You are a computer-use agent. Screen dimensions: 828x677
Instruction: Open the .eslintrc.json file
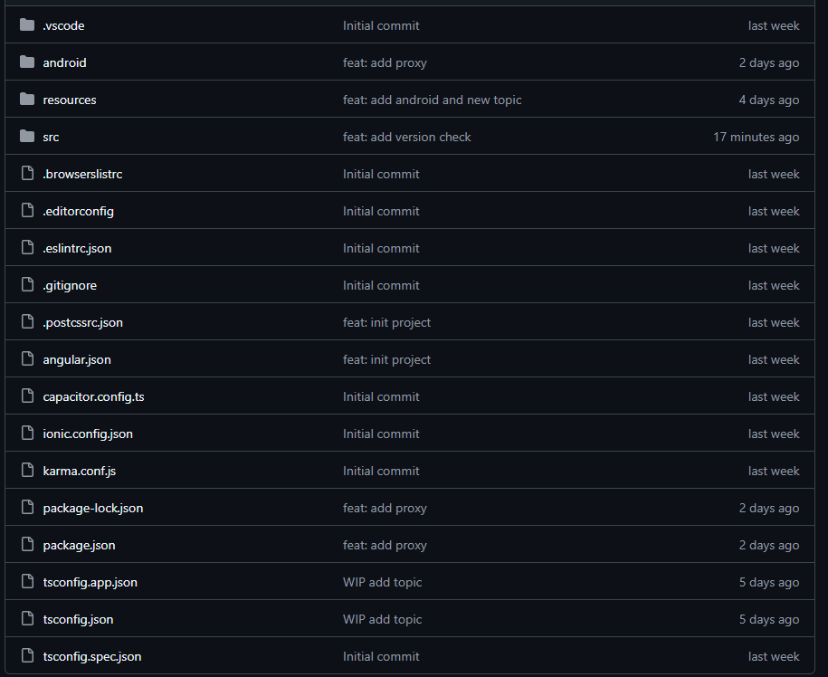pyautogui.click(x=77, y=248)
